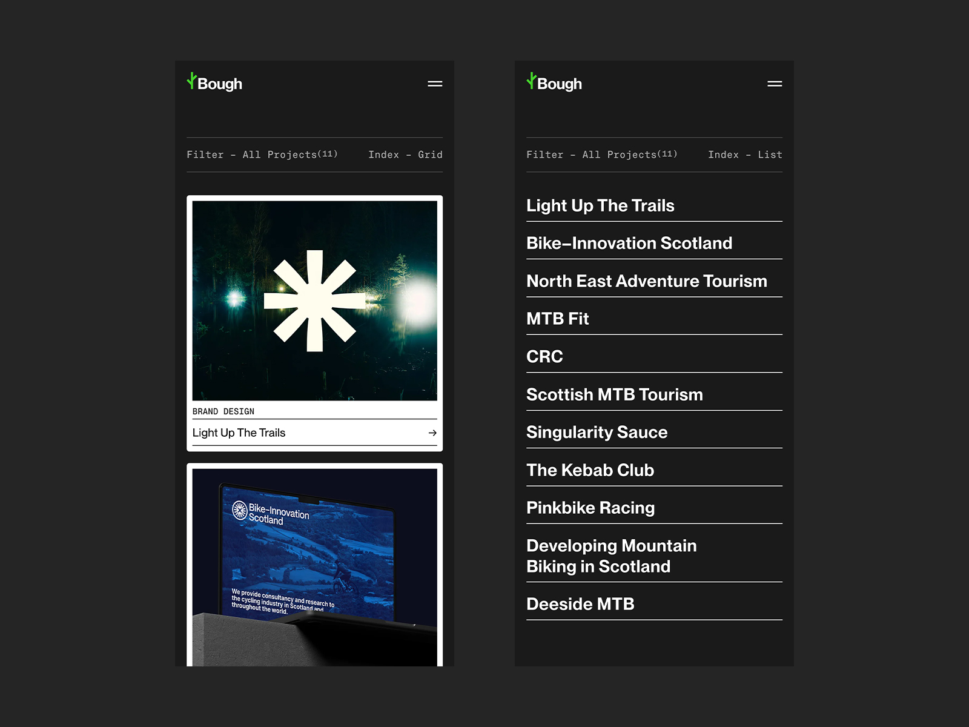Go to Singularity Sauce project
969x727 pixels.
coord(597,433)
